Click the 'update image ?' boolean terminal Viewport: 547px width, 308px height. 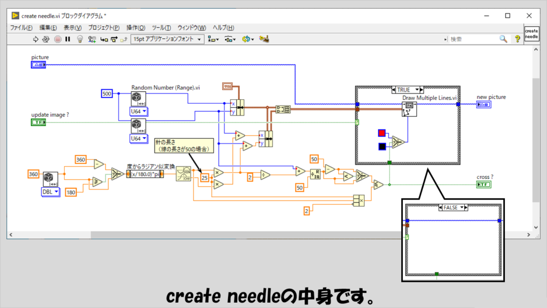(38, 122)
